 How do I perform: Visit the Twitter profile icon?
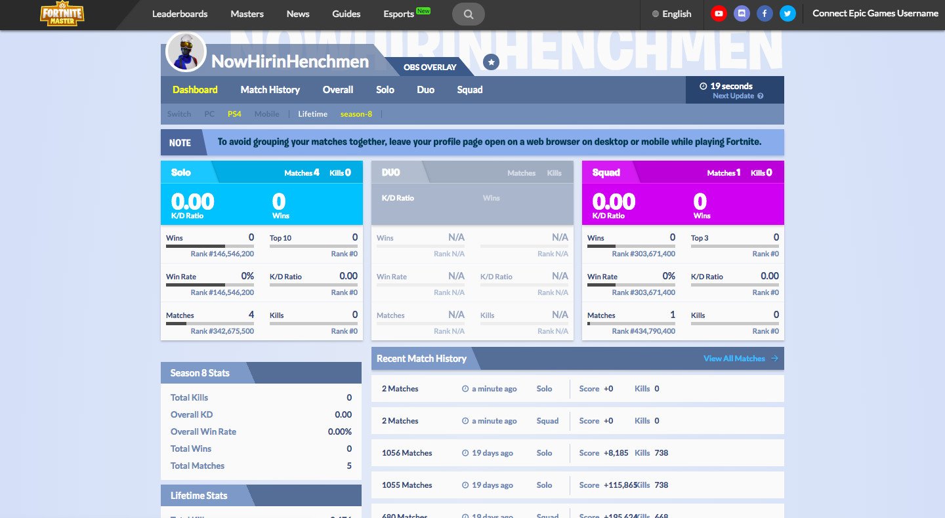coord(787,13)
